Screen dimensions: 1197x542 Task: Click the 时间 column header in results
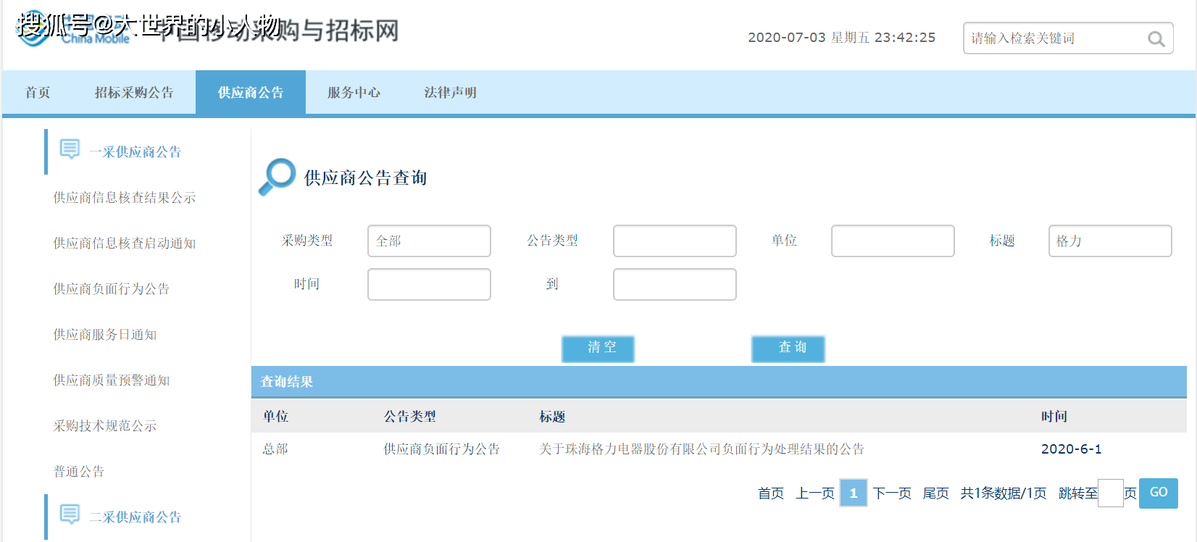click(1054, 417)
